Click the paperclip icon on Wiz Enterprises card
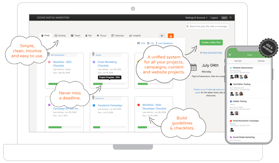Image resolution: width=279 pixels, height=163 pixels. click(x=48, y=54)
